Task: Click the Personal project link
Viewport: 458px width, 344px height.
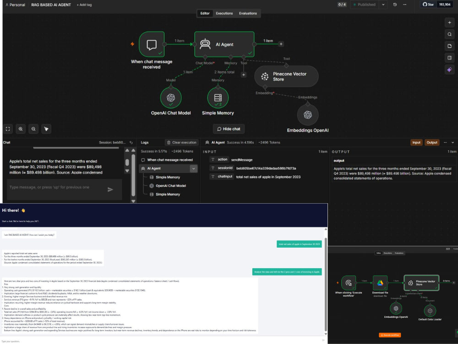Action: [x=15, y=5]
